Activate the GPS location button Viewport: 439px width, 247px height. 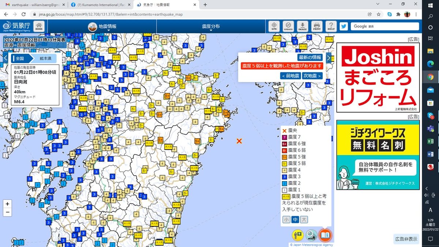pos(274,26)
